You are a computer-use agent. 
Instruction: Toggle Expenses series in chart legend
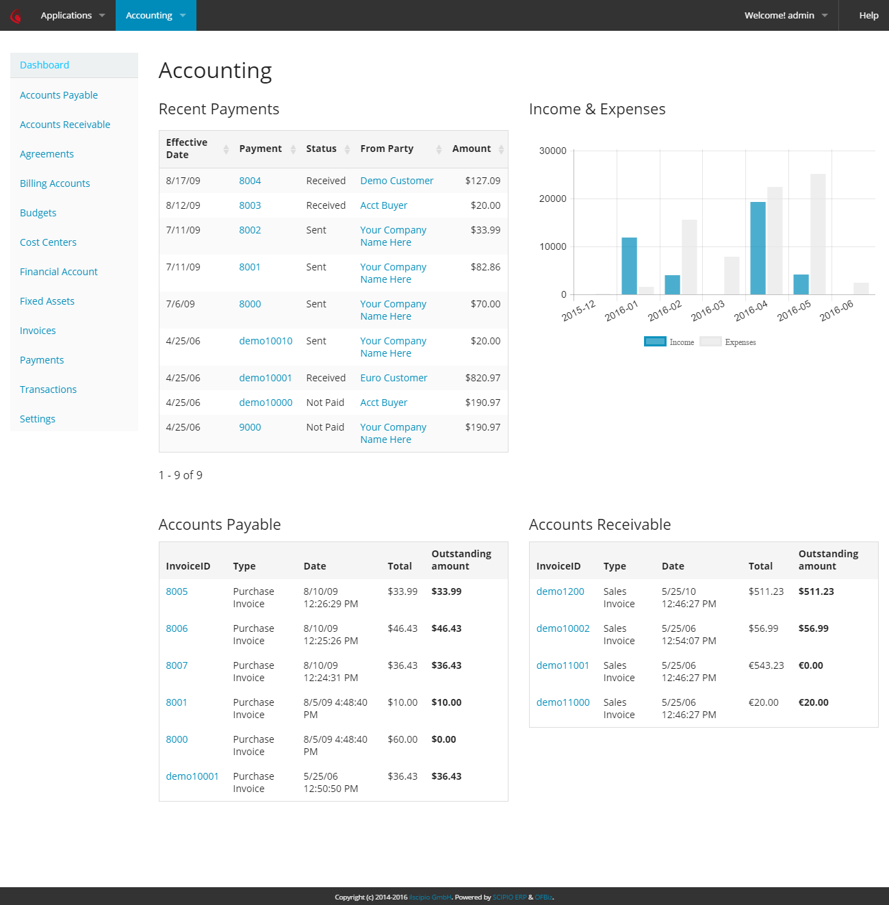727,342
